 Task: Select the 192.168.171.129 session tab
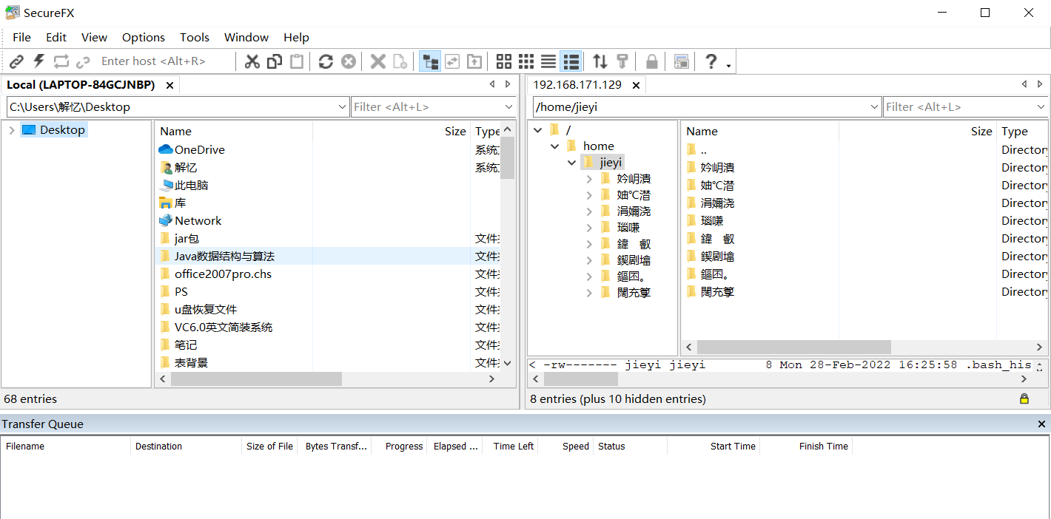(577, 85)
